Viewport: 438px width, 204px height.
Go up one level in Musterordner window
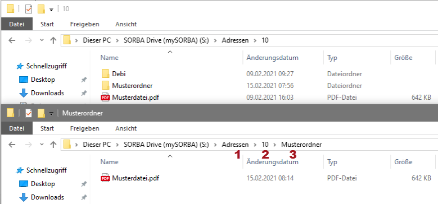coord(53,145)
